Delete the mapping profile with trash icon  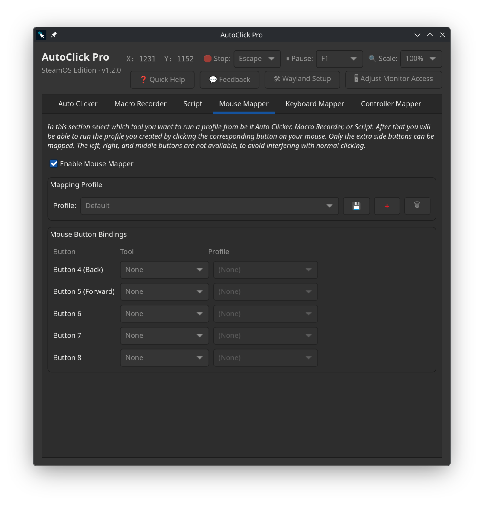417,206
